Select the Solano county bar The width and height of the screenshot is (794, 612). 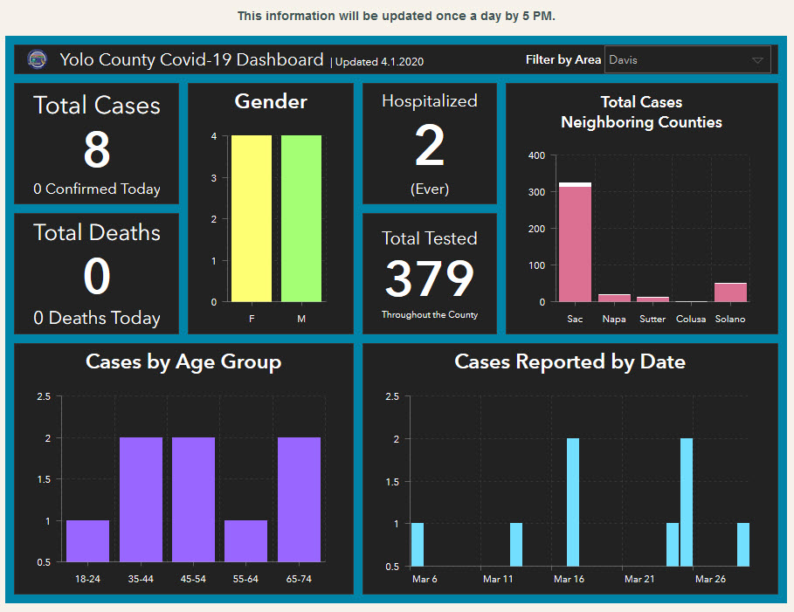(x=730, y=292)
